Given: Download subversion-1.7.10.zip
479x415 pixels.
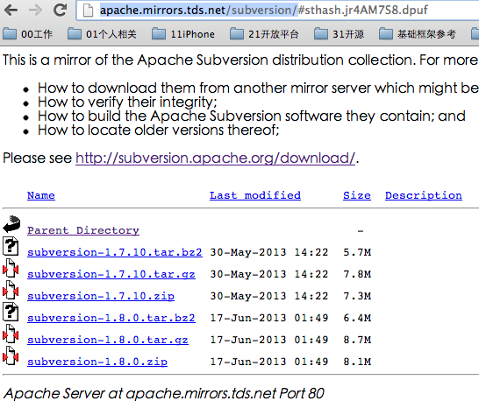Looking at the screenshot, I should [101, 296].
